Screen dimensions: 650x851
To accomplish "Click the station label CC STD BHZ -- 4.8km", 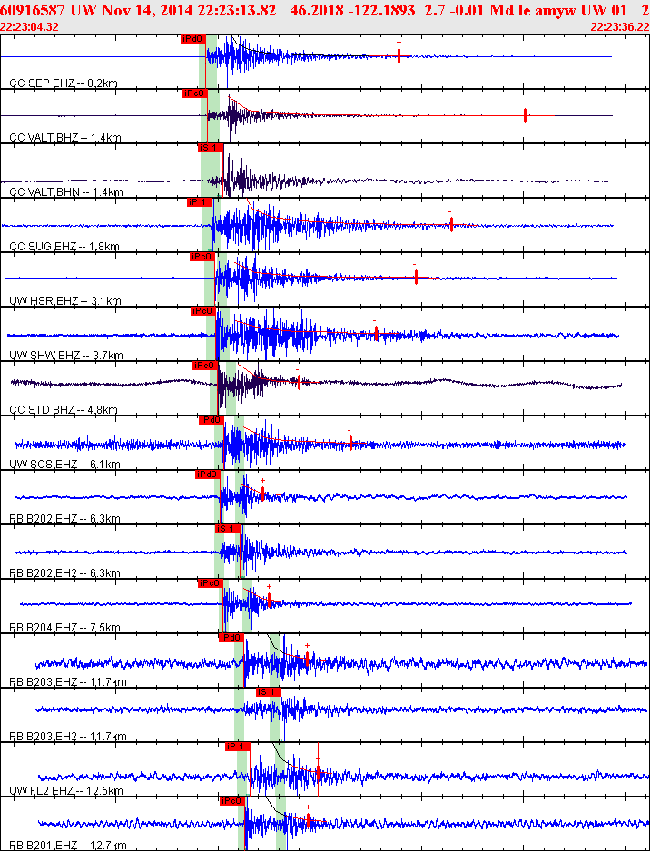I will [64, 409].
